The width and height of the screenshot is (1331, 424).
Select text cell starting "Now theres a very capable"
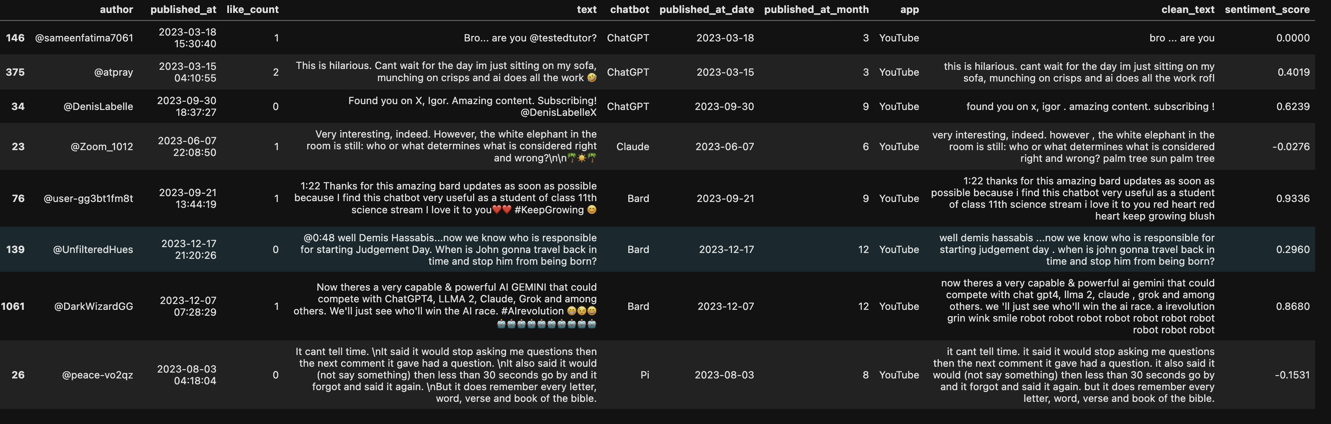[445, 306]
